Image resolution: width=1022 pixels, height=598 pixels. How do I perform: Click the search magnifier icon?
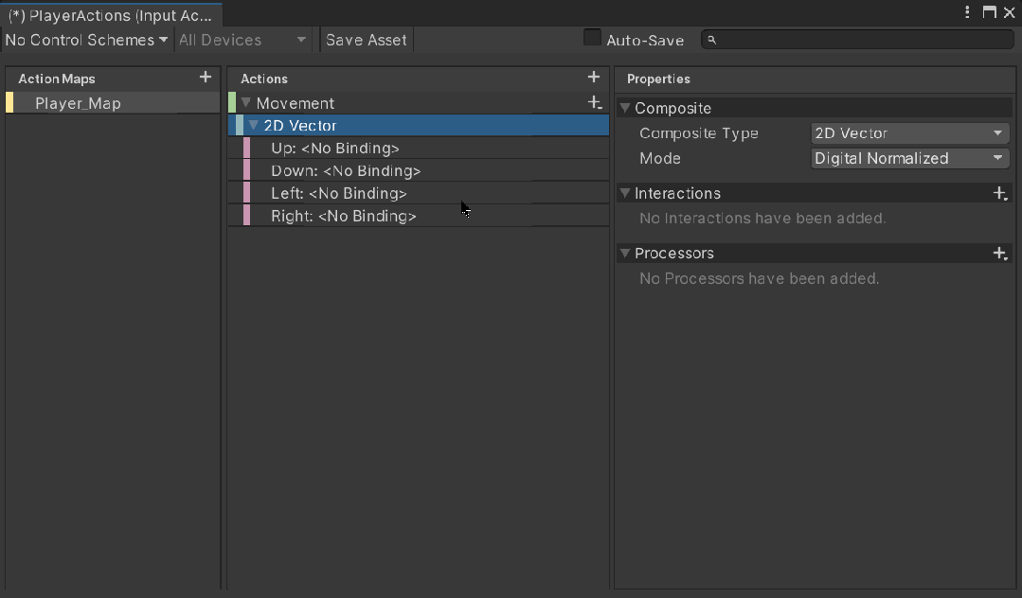(712, 40)
